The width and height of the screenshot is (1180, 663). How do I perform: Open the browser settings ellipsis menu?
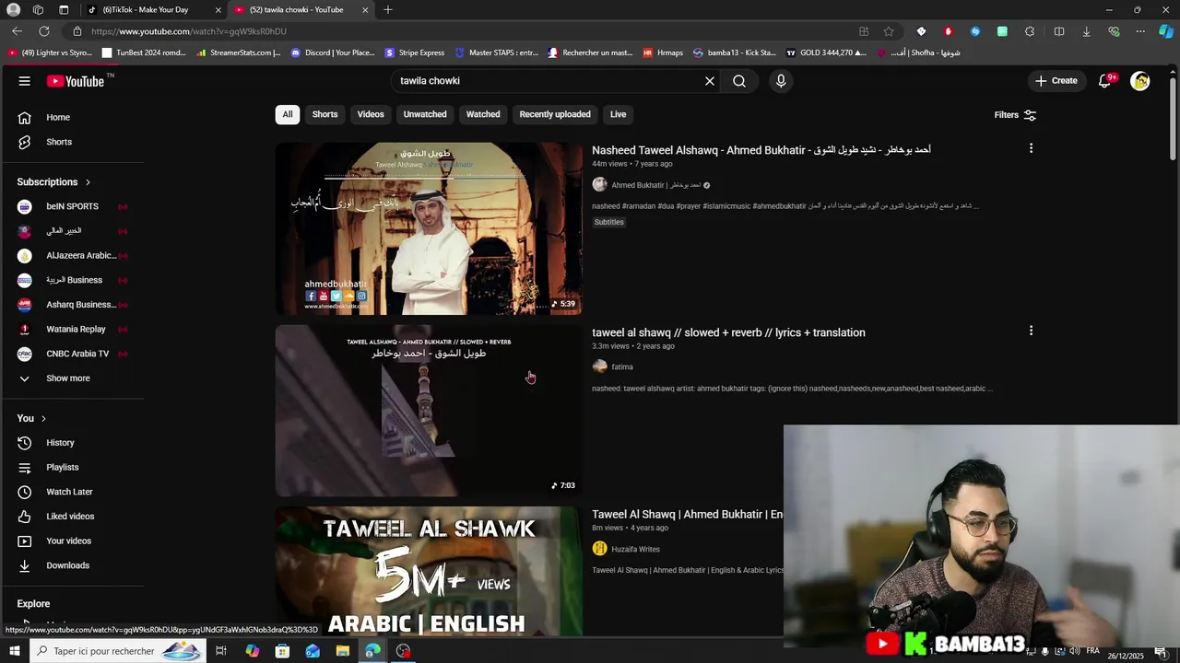(x=1140, y=31)
